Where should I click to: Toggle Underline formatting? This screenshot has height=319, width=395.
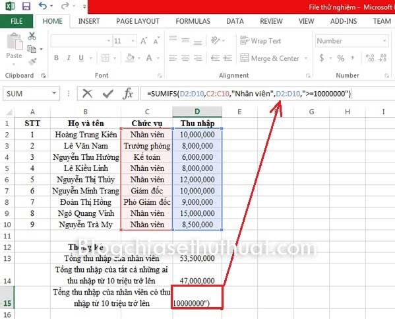point(81,58)
